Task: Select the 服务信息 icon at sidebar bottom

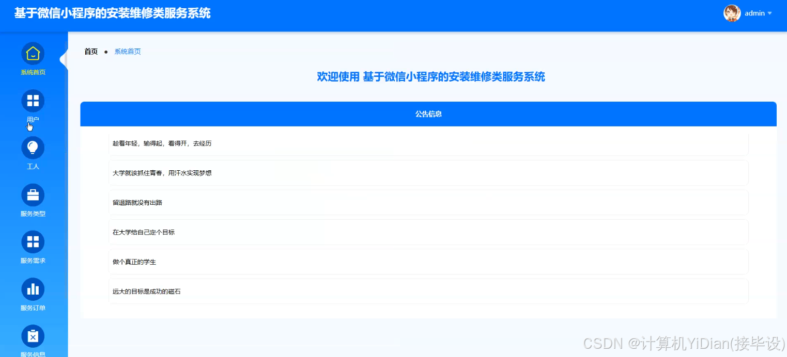Action: point(33,336)
